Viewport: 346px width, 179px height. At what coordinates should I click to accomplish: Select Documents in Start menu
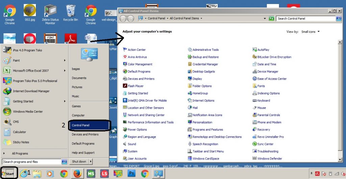[79, 78]
